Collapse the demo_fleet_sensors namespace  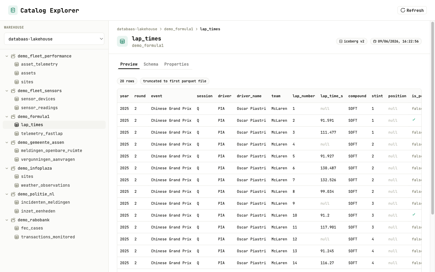click(x=7, y=91)
